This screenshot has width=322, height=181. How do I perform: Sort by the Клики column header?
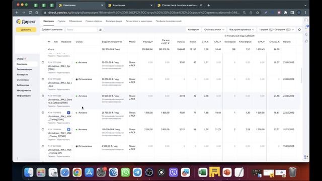[x=193, y=42]
